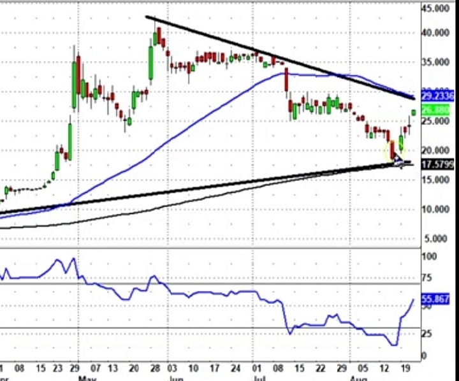Click the 22 date label on time axis
The image size is (459, 381).
(320, 368)
